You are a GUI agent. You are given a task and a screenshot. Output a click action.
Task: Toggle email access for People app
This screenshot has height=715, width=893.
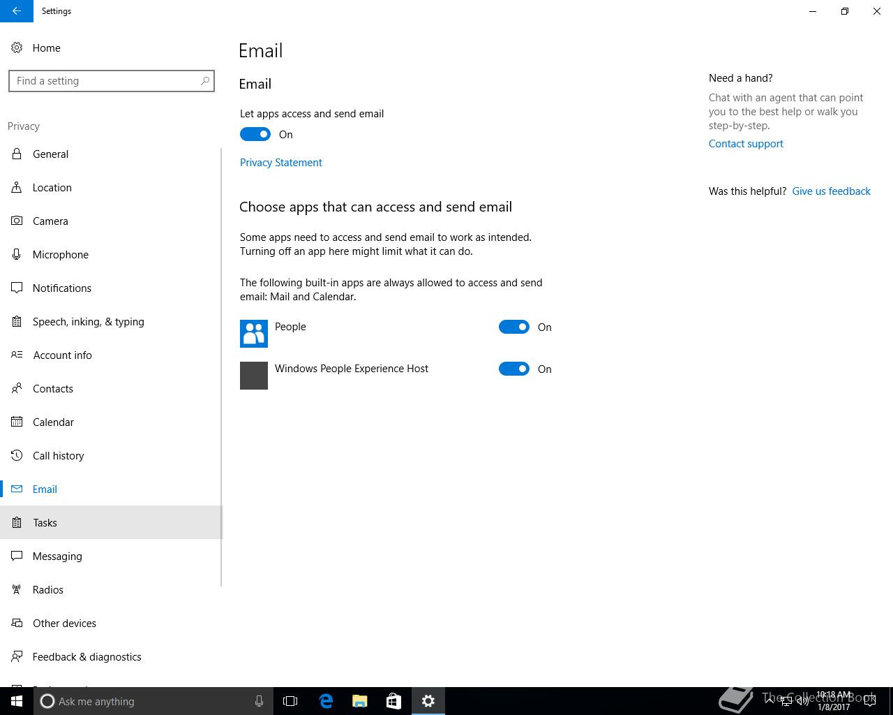(x=514, y=327)
